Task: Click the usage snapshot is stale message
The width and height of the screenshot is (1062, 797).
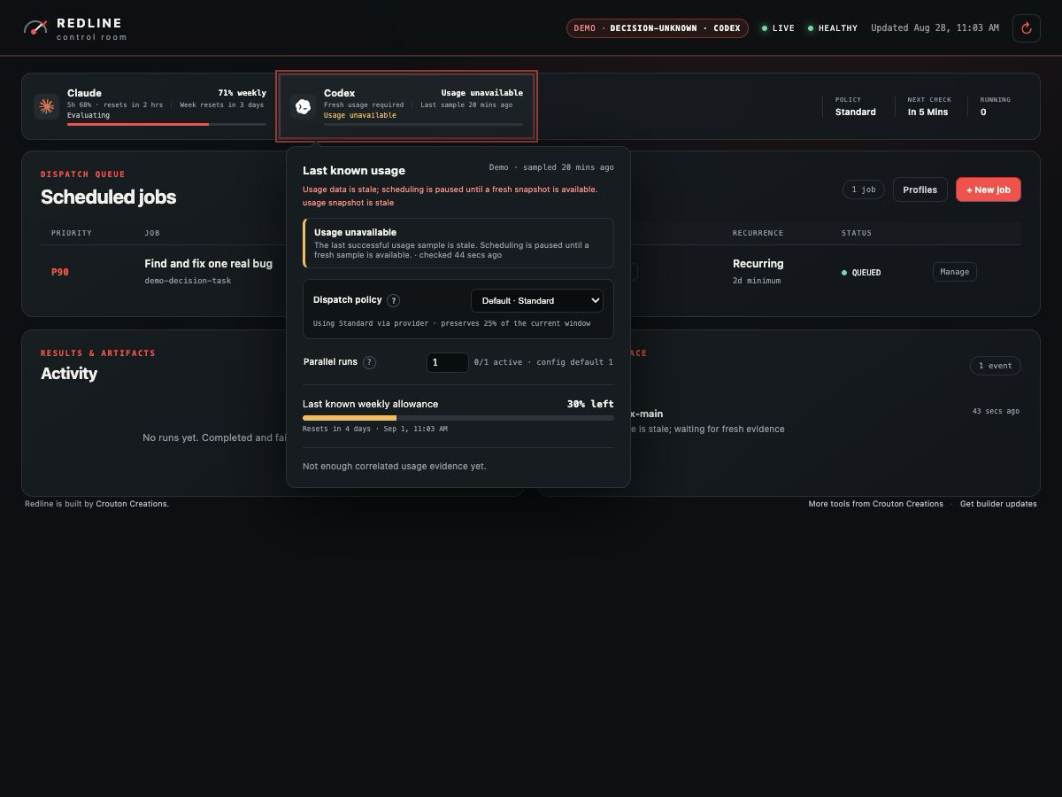Action: tap(349, 203)
